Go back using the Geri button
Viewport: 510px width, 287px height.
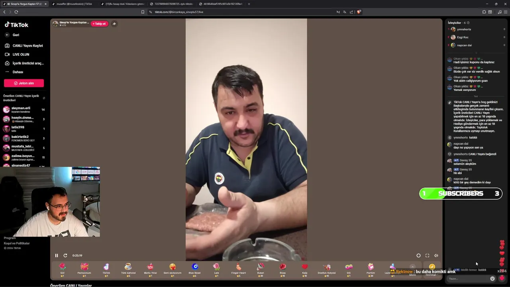click(x=12, y=35)
